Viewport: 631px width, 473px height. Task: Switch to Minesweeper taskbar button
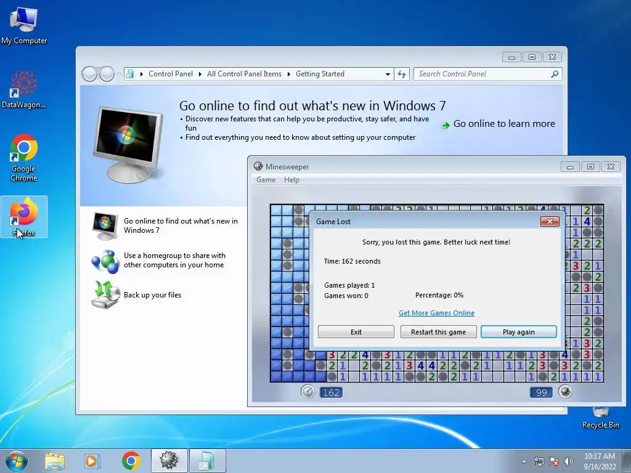pos(169,461)
